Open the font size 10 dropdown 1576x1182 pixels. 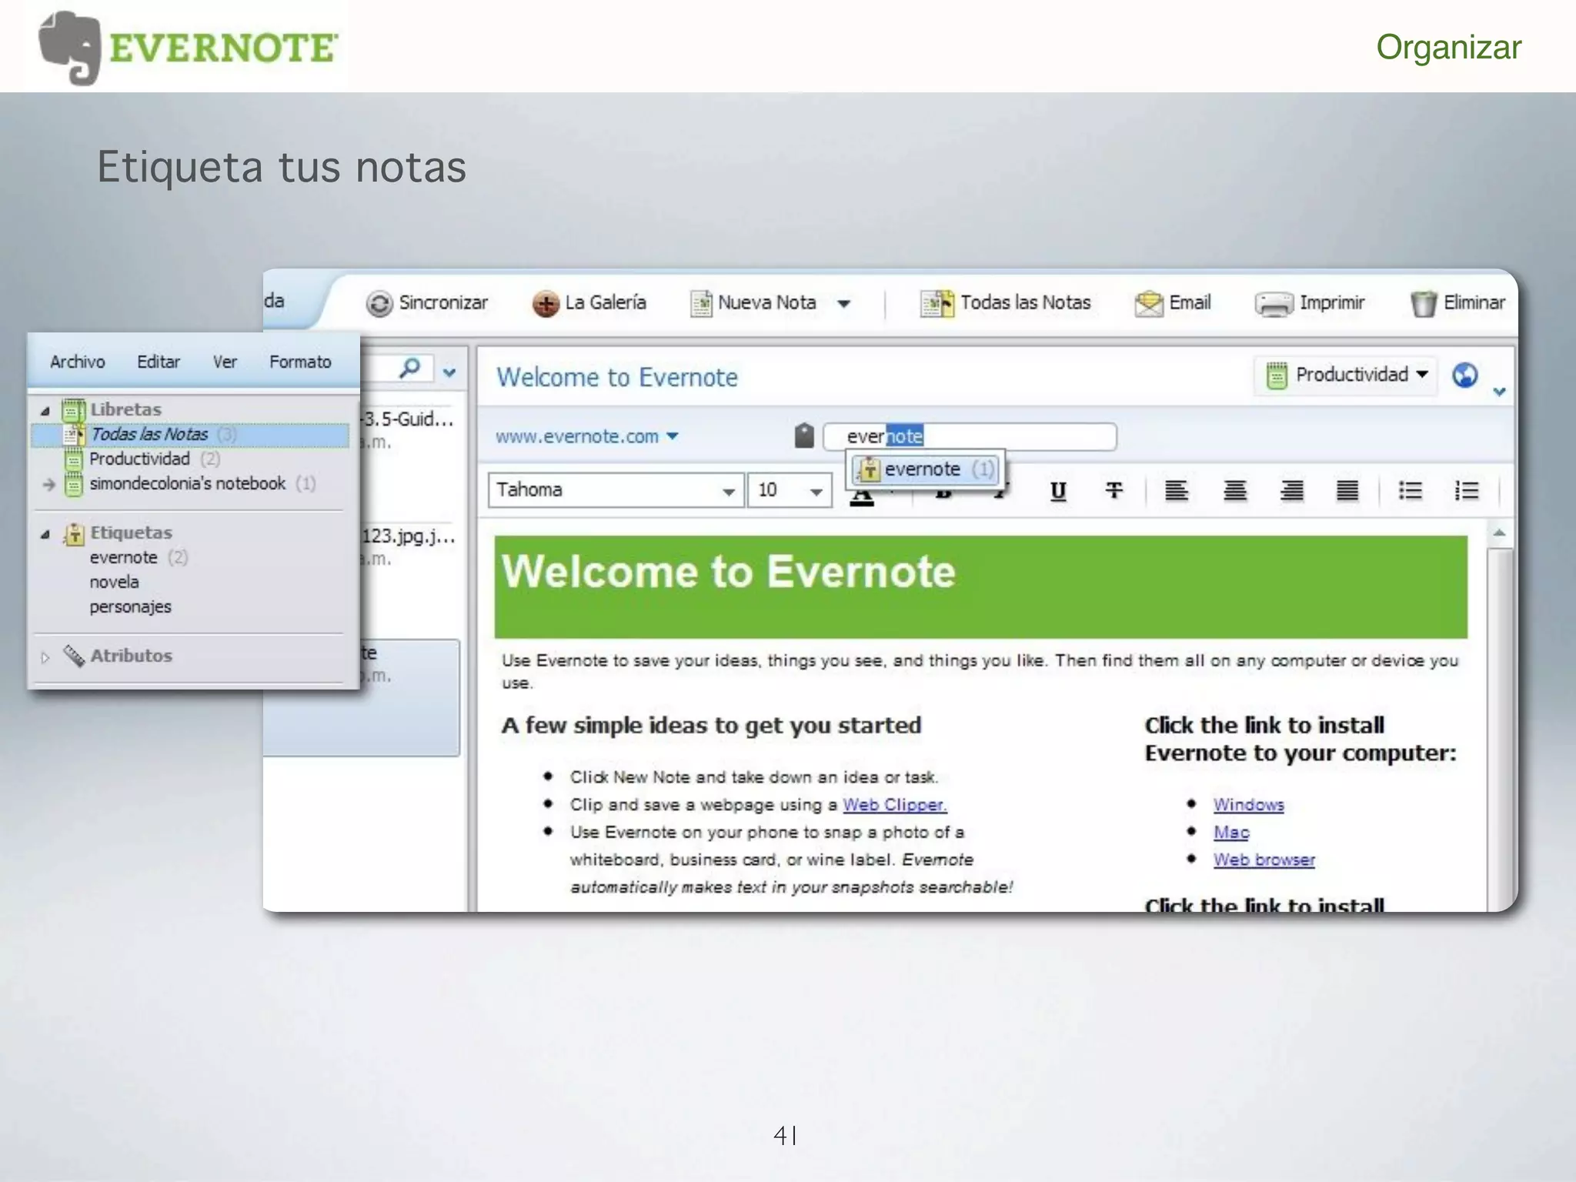tap(816, 491)
